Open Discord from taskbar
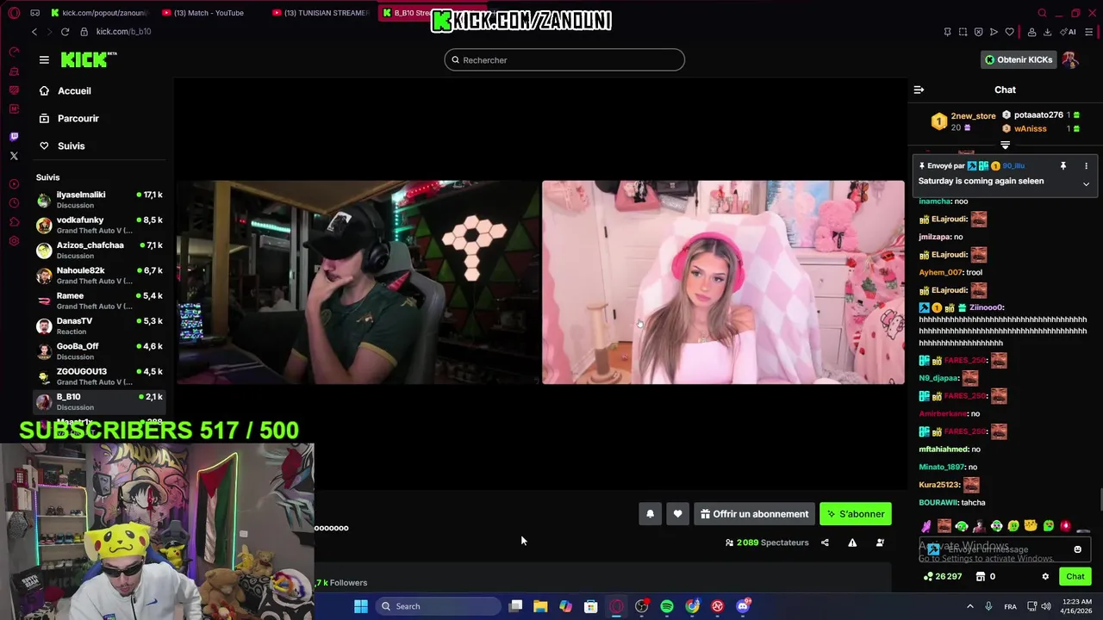This screenshot has height=620, width=1103. [743, 606]
